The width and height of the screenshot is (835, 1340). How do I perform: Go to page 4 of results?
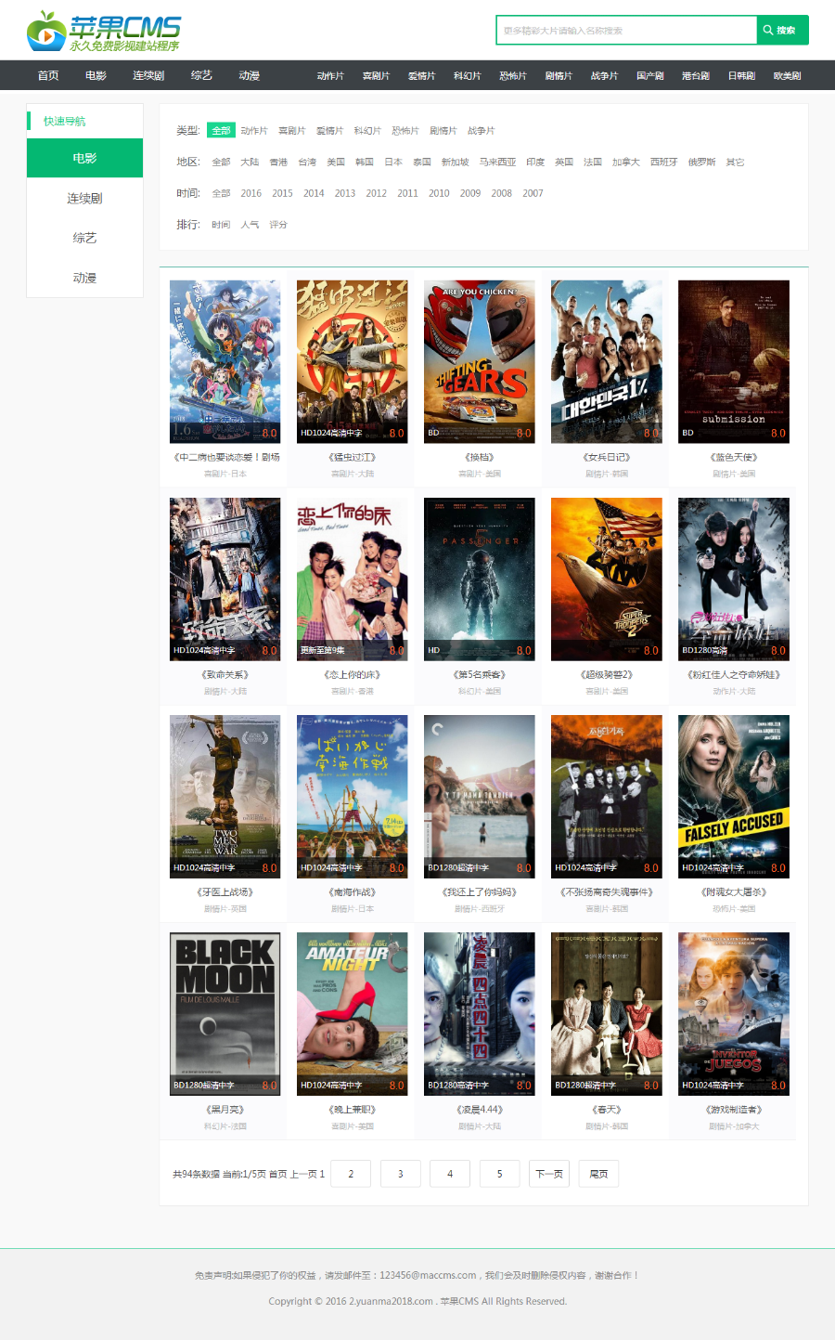pyautogui.click(x=450, y=1174)
